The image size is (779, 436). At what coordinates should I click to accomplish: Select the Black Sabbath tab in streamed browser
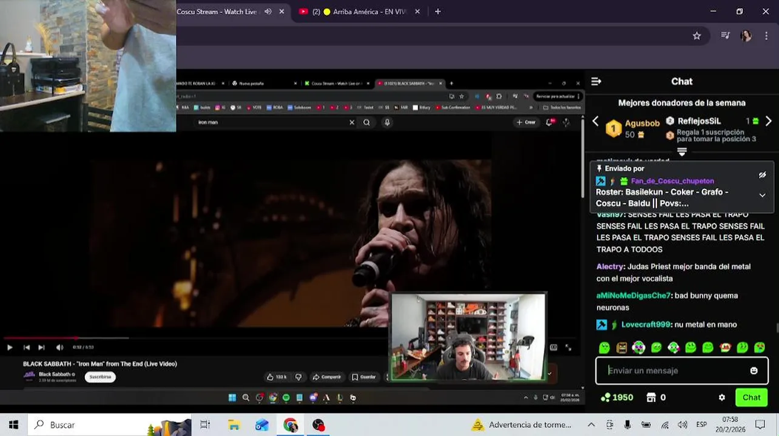coord(409,84)
